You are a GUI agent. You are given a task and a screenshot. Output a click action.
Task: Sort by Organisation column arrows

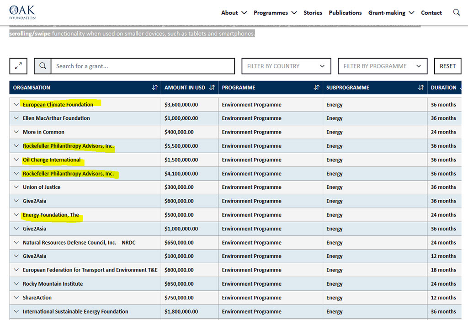154,88
